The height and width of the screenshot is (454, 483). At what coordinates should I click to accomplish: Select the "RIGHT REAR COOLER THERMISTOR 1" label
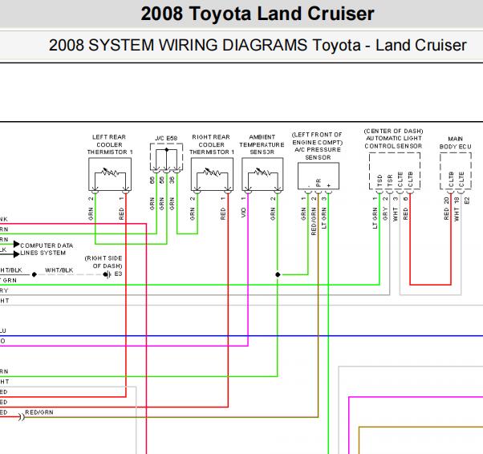[x=212, y=144]
